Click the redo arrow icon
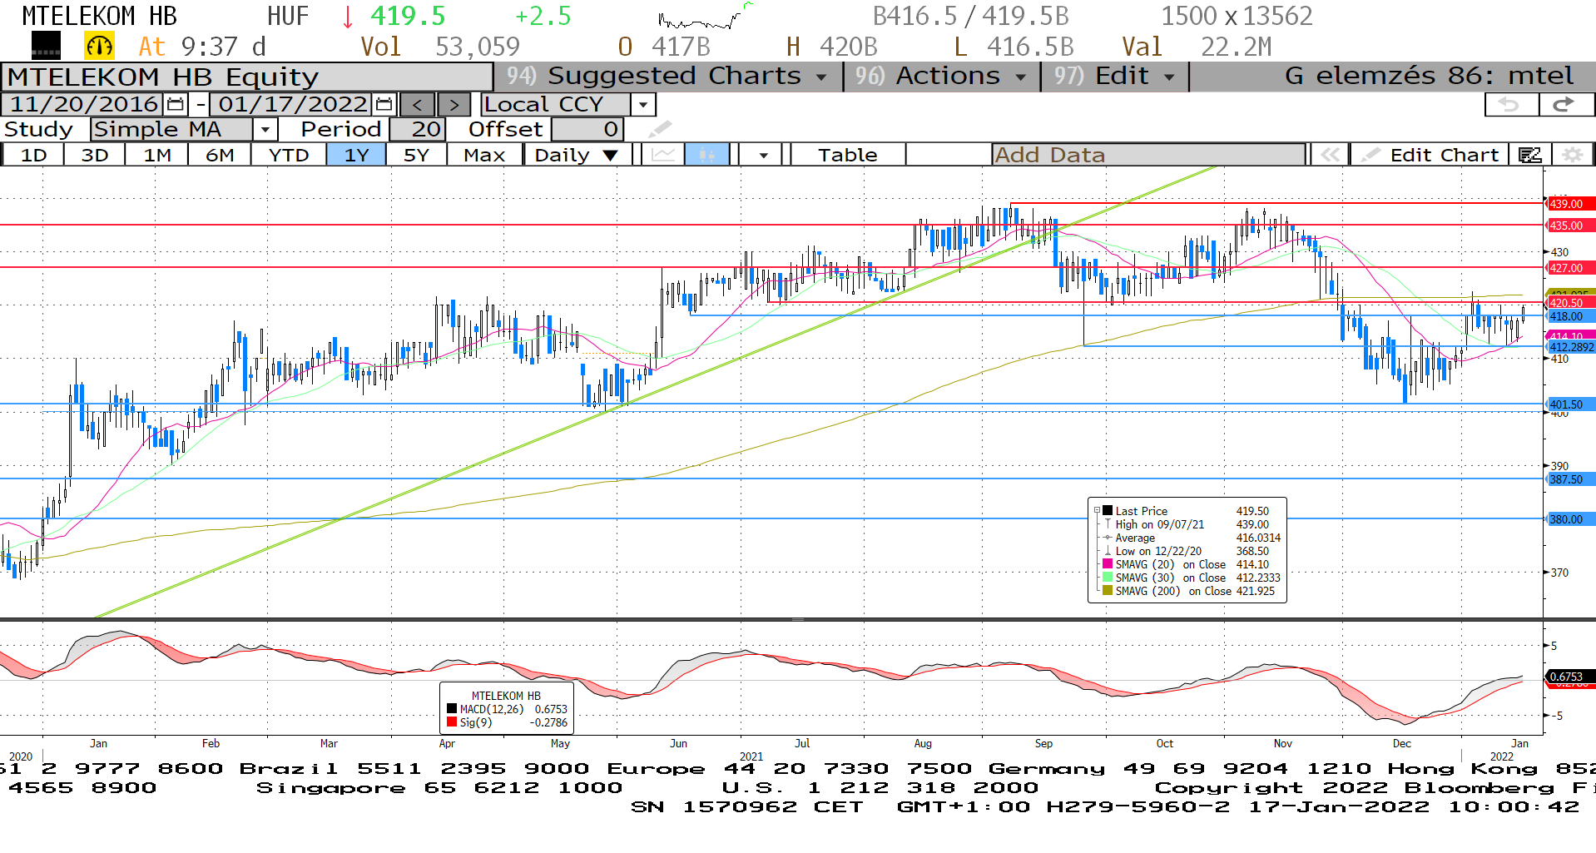1596x853 pixels. (x=1565, y=105)
